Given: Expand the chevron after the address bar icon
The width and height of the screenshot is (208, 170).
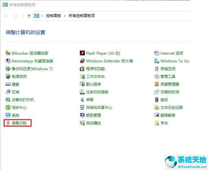Looking at the screenshot, I should click(42, 16).
